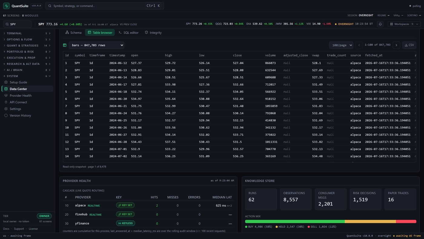Open the Version History screen

pos(20,116)
